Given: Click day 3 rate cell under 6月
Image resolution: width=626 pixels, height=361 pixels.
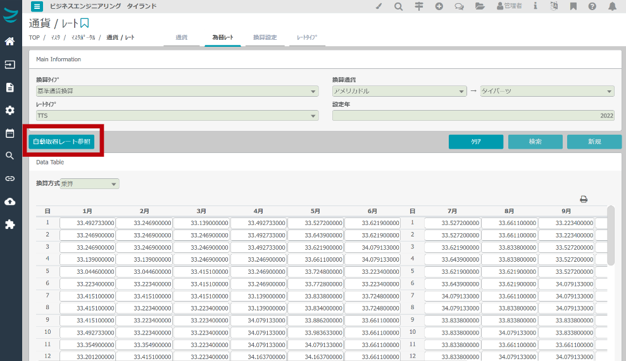Looking at the screenshot, I should point(372,247).
